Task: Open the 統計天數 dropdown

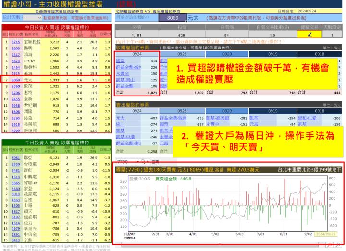Action: click(33, 18)
